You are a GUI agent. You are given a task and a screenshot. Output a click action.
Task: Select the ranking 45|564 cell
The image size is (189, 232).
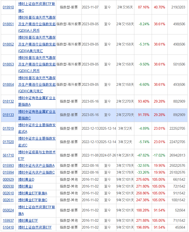(180, 228)
